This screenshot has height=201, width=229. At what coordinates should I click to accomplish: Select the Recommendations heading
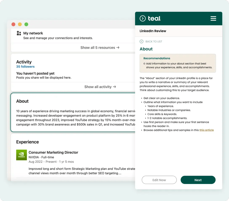pyautogui.click(x=157, y=58)
